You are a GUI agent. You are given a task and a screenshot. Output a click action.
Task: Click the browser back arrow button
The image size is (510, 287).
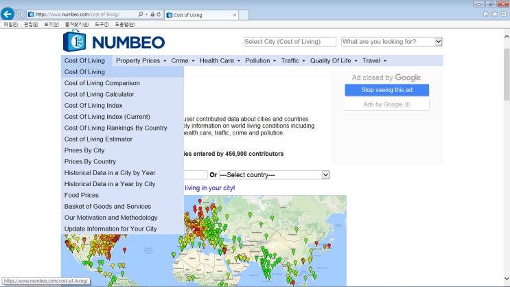pos(8,14)
